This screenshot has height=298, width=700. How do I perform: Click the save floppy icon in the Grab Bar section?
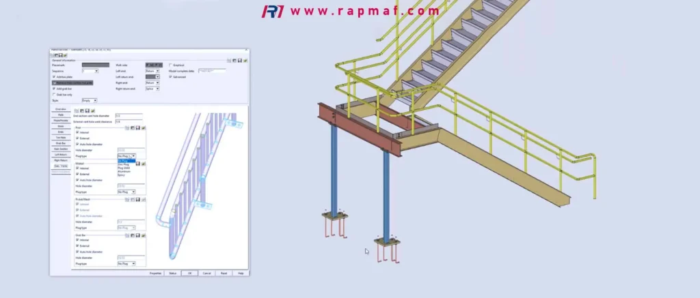(138, 235)
